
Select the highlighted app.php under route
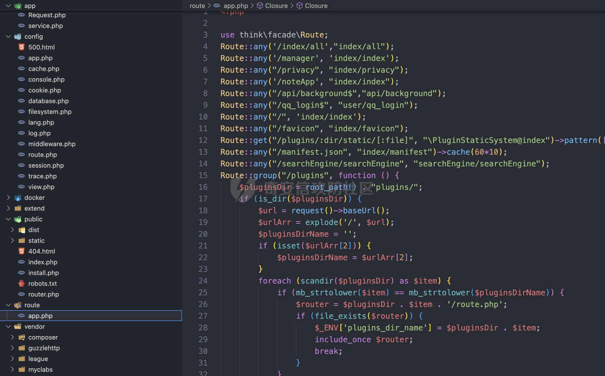click(x=91, y=316)
